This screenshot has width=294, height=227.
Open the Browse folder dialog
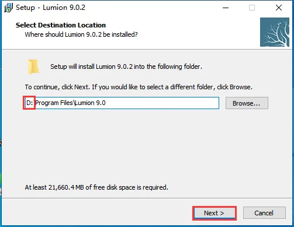[247, 103]
